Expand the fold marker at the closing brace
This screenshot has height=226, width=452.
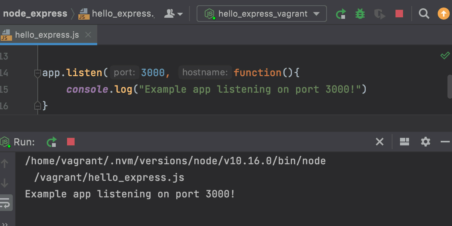pos(37,106)
